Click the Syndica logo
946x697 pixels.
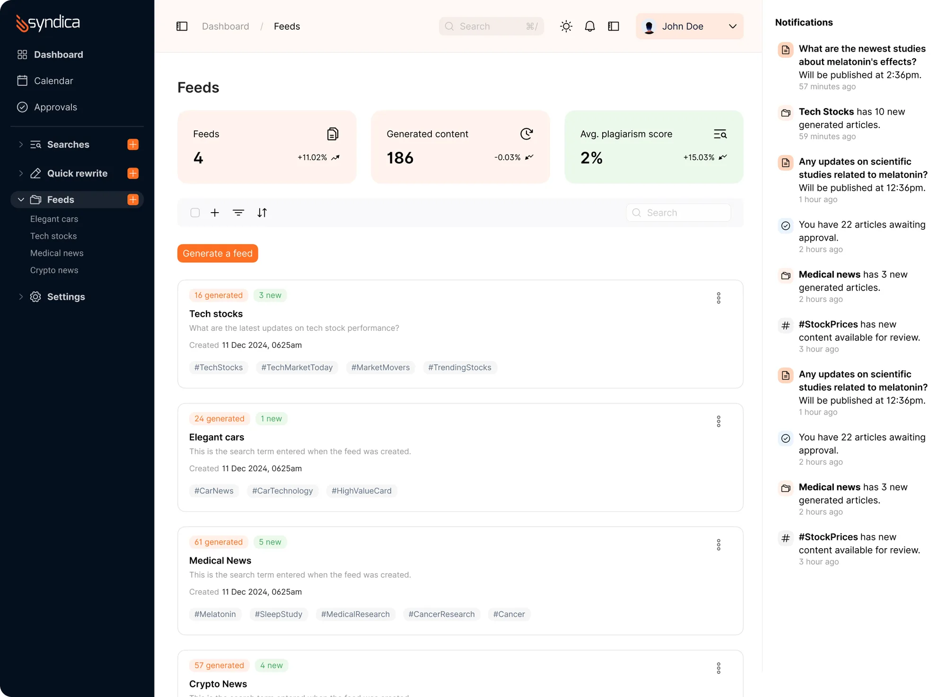click(48, 23)
